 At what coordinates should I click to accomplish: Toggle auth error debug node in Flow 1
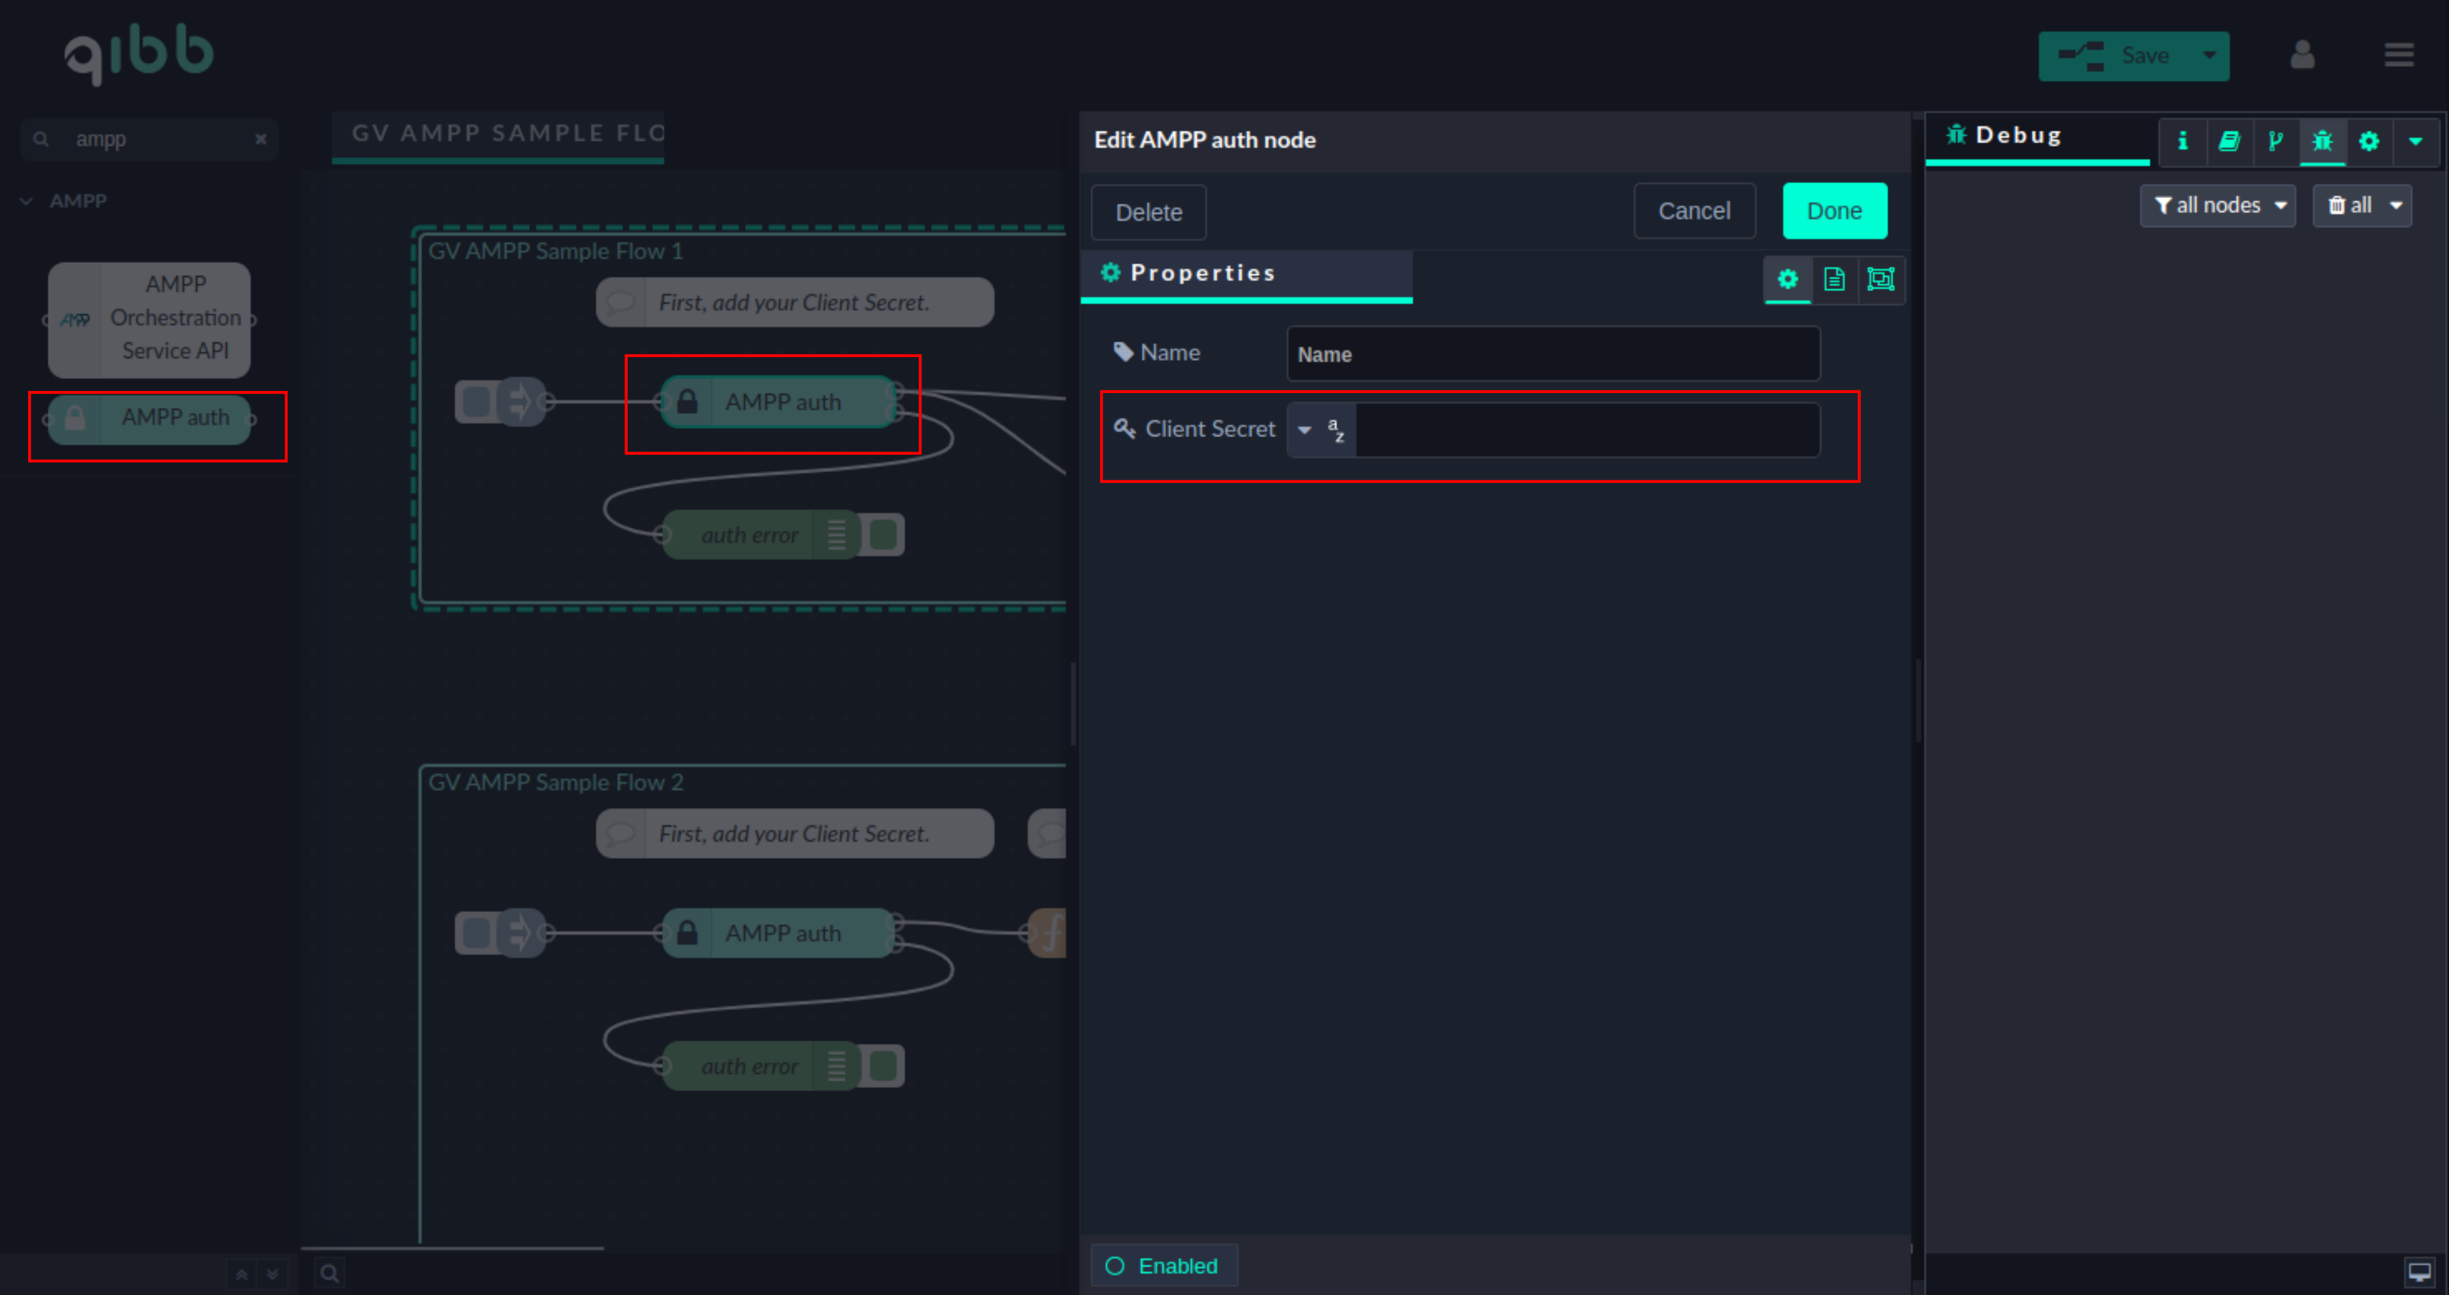point(883,535)
